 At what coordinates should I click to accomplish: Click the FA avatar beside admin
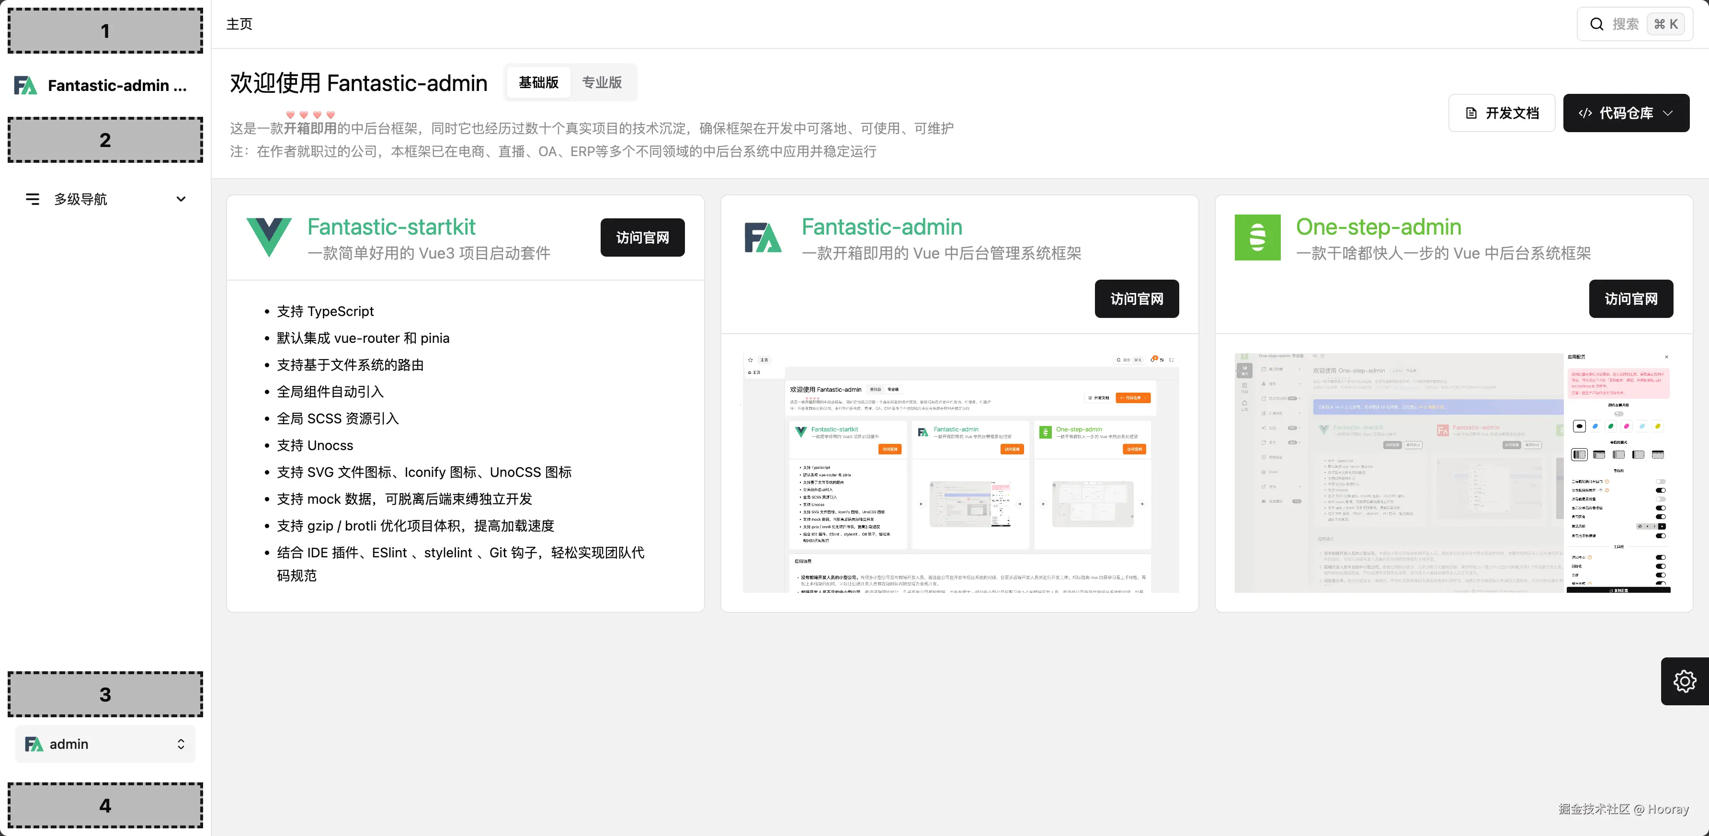(34, 744)
